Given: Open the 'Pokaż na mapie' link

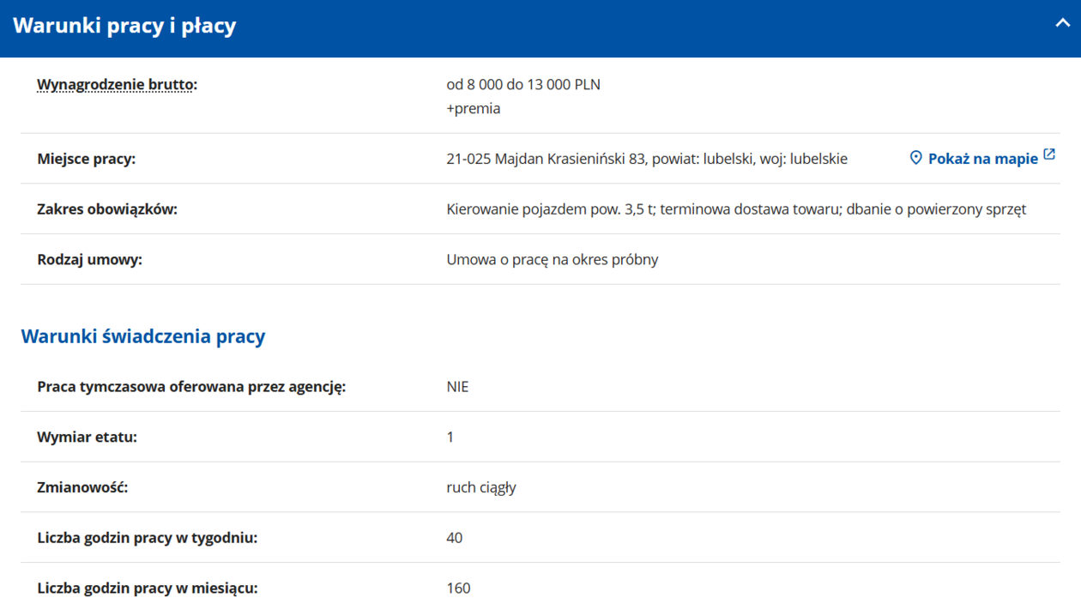Looking at the screenshot, I should pos(982,159).
